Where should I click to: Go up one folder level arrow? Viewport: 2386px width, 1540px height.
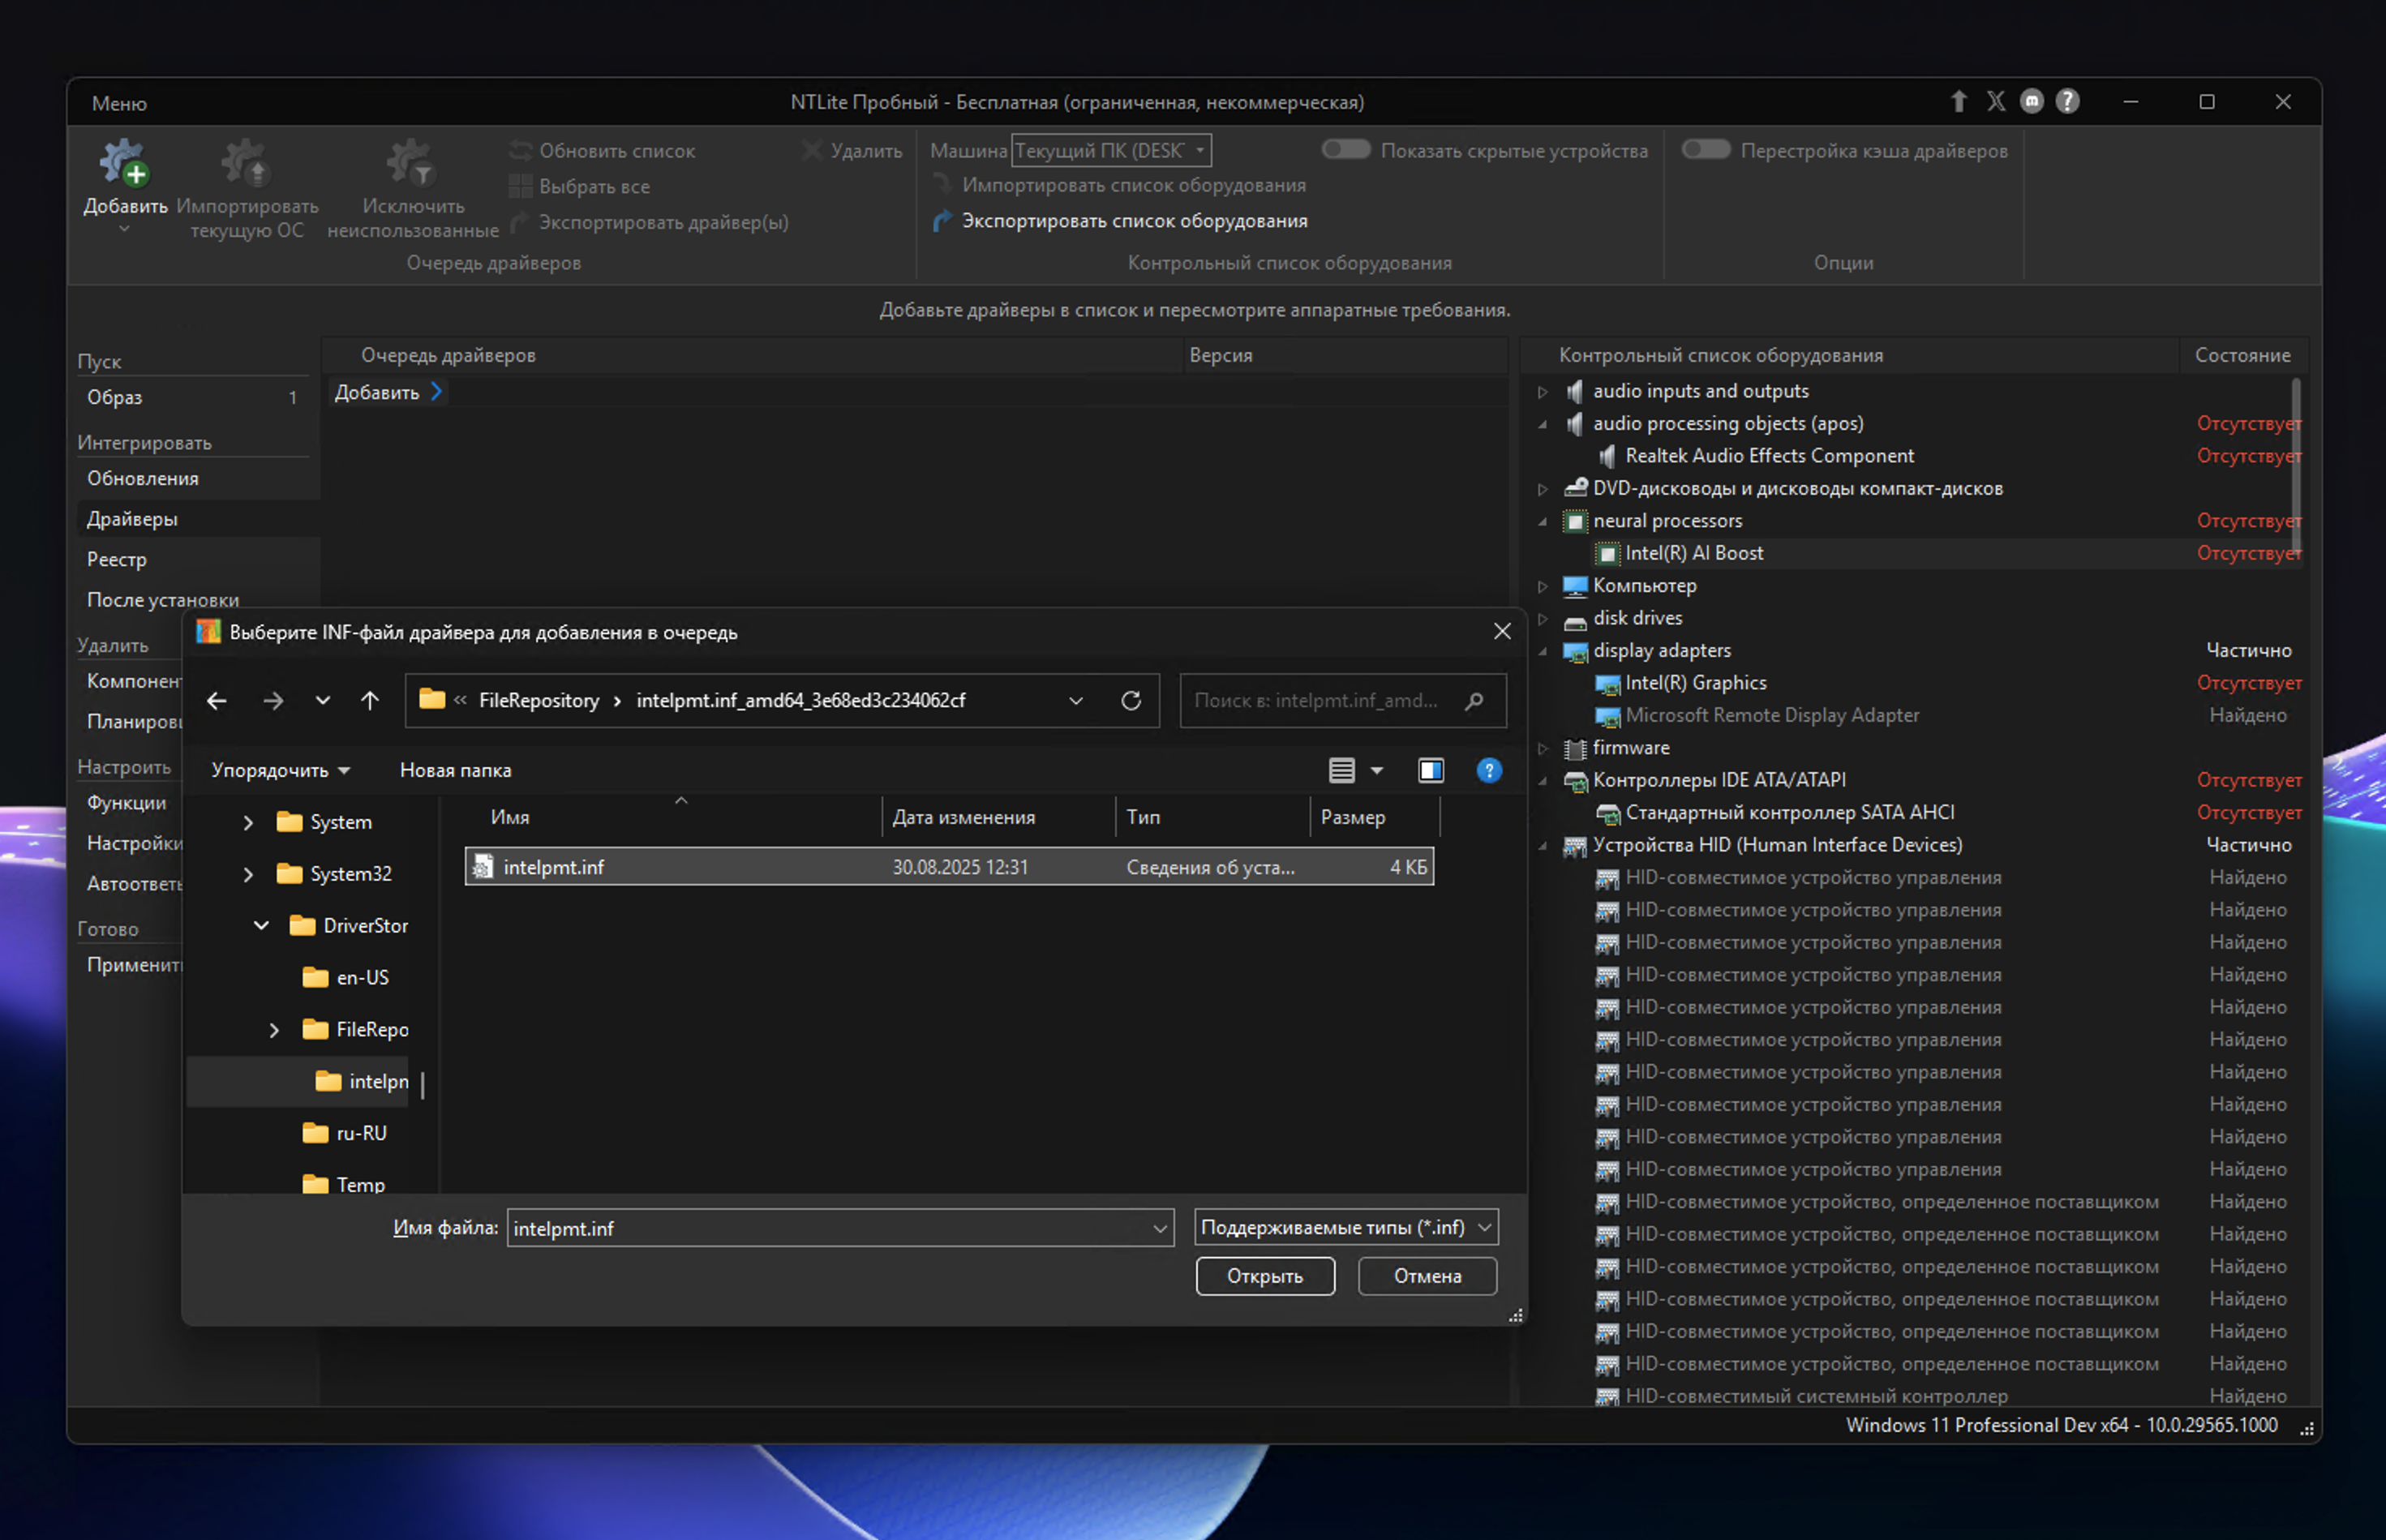pyautogui.click(x=370, y=701)
